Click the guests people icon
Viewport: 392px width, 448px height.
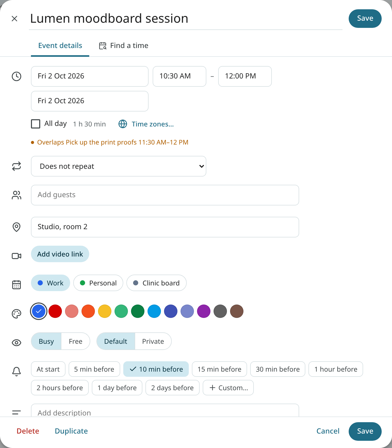pyautogui.click(x=17, y=195)
